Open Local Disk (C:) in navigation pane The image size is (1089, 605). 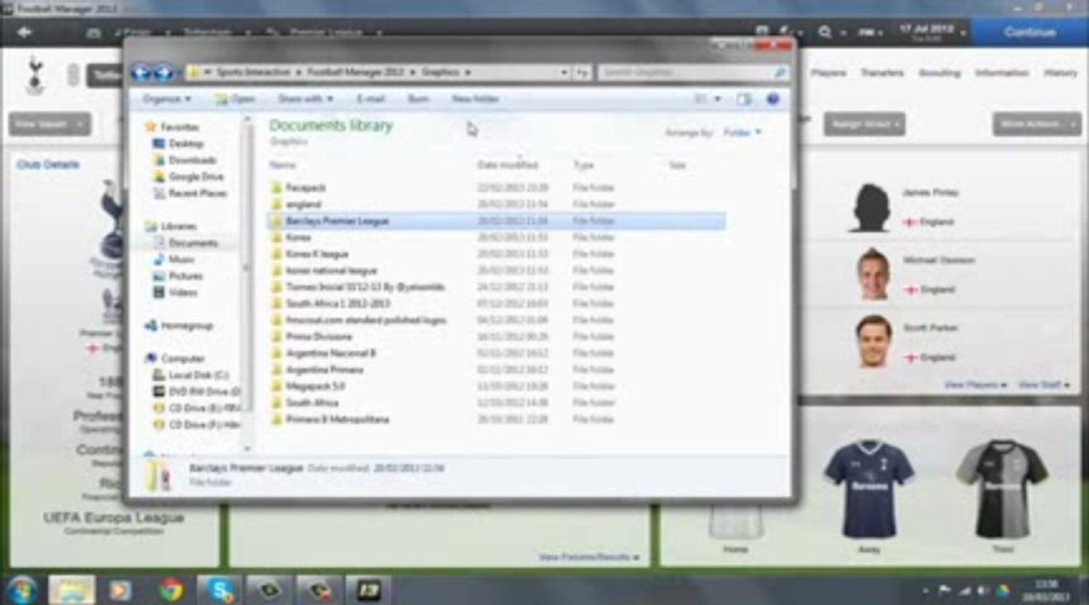click(191, 376)
